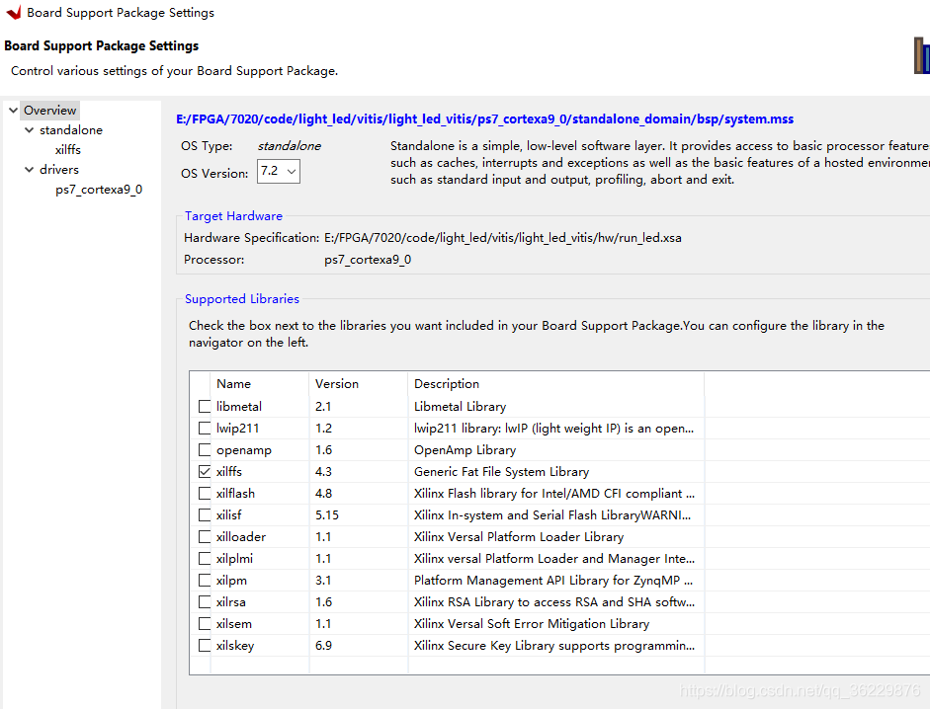Click the Supported Libraries group title

pos(242,299)
